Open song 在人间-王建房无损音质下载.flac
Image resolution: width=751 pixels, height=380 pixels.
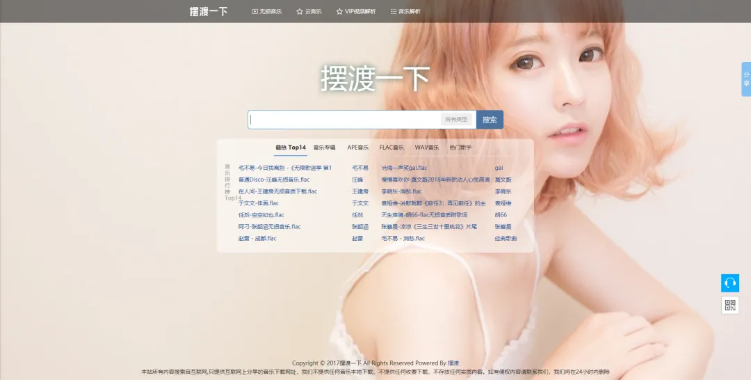point(277,191)
